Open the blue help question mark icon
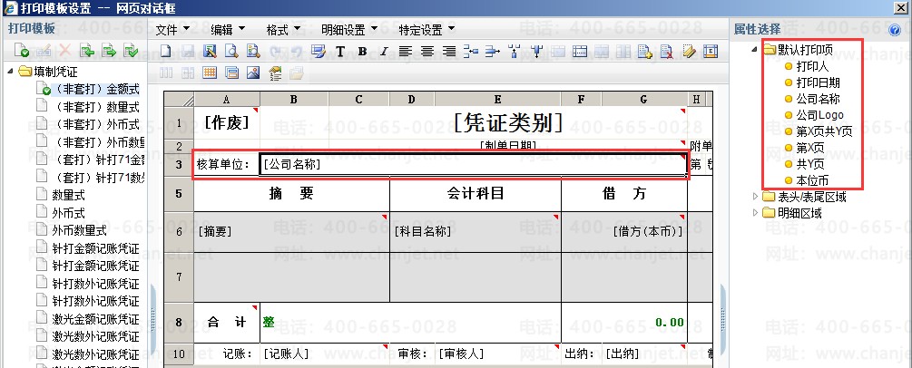This screenshot has height=368, width=912. [895, 31]
